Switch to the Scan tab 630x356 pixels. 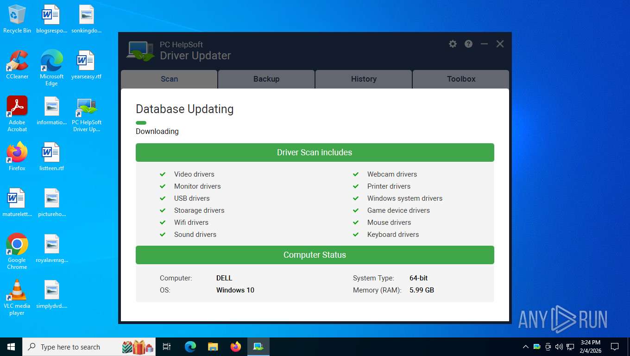click(x=169, y=79)
